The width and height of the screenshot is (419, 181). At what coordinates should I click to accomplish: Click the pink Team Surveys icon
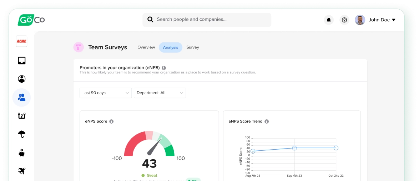pos(79,47)
